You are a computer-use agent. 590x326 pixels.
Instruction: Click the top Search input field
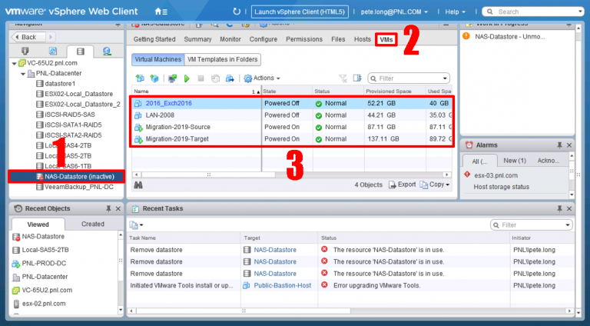pos(533,12)
